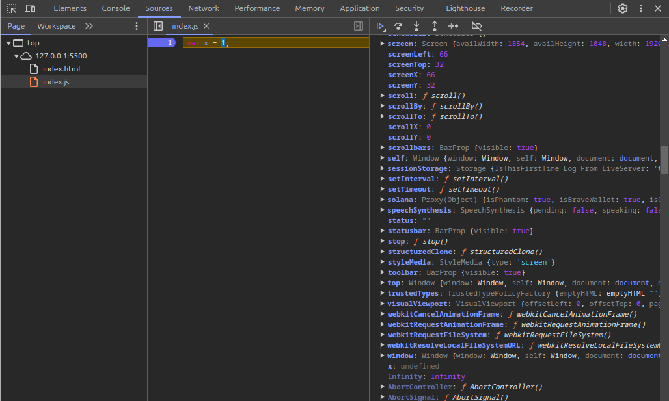Open the Lighthouse tab
This screenshot has width=669, height=401.
click(465, 8)
